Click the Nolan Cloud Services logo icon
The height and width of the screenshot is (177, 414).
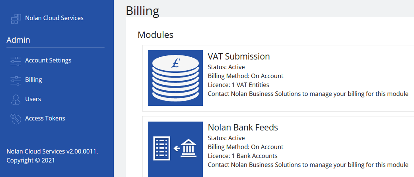point(16,18)
